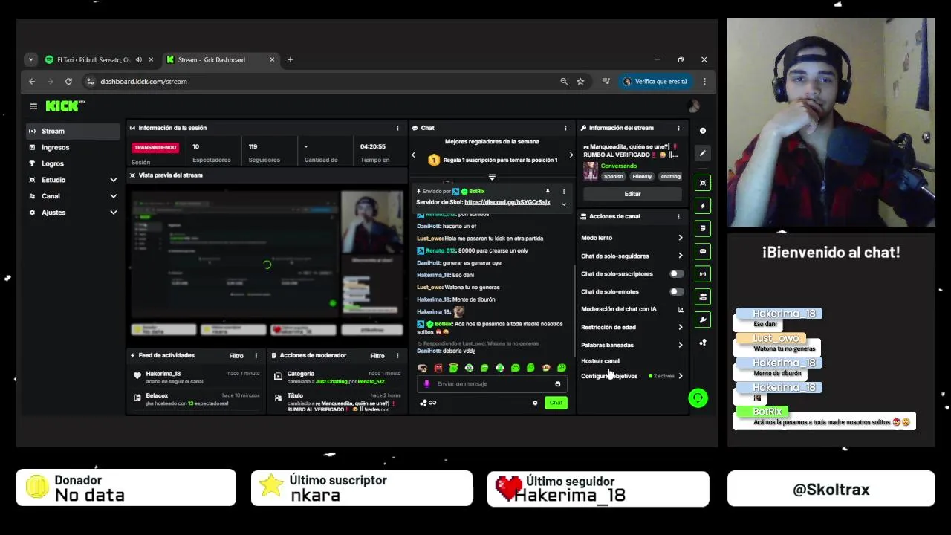This screenshot has height=535, width=951.
Task: Toggle lightning activity feed widget icon
Action: coord(703,206)
